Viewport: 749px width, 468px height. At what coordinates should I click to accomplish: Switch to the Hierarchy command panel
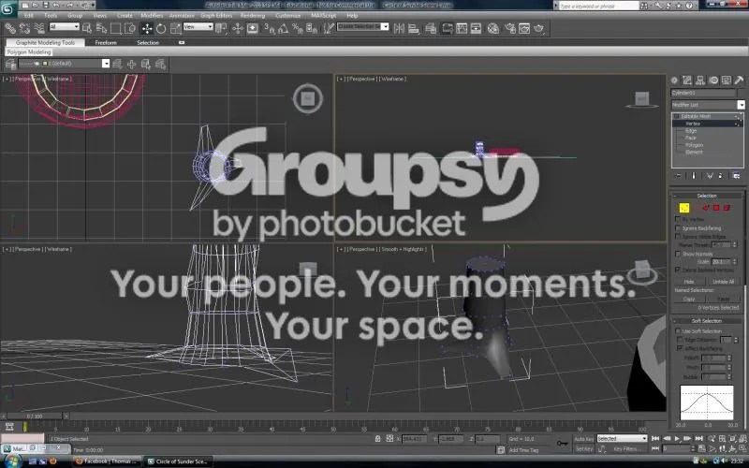[x=700, y=80]
